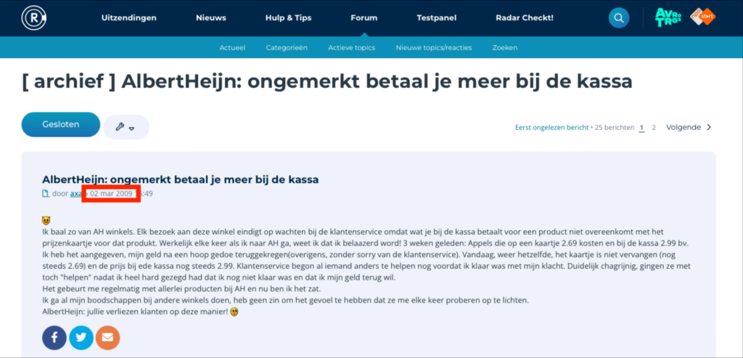Viewport: 743px width, 358px height.
Task: Jump to Eerst ongelezen bericht
Action: (551, 128)
